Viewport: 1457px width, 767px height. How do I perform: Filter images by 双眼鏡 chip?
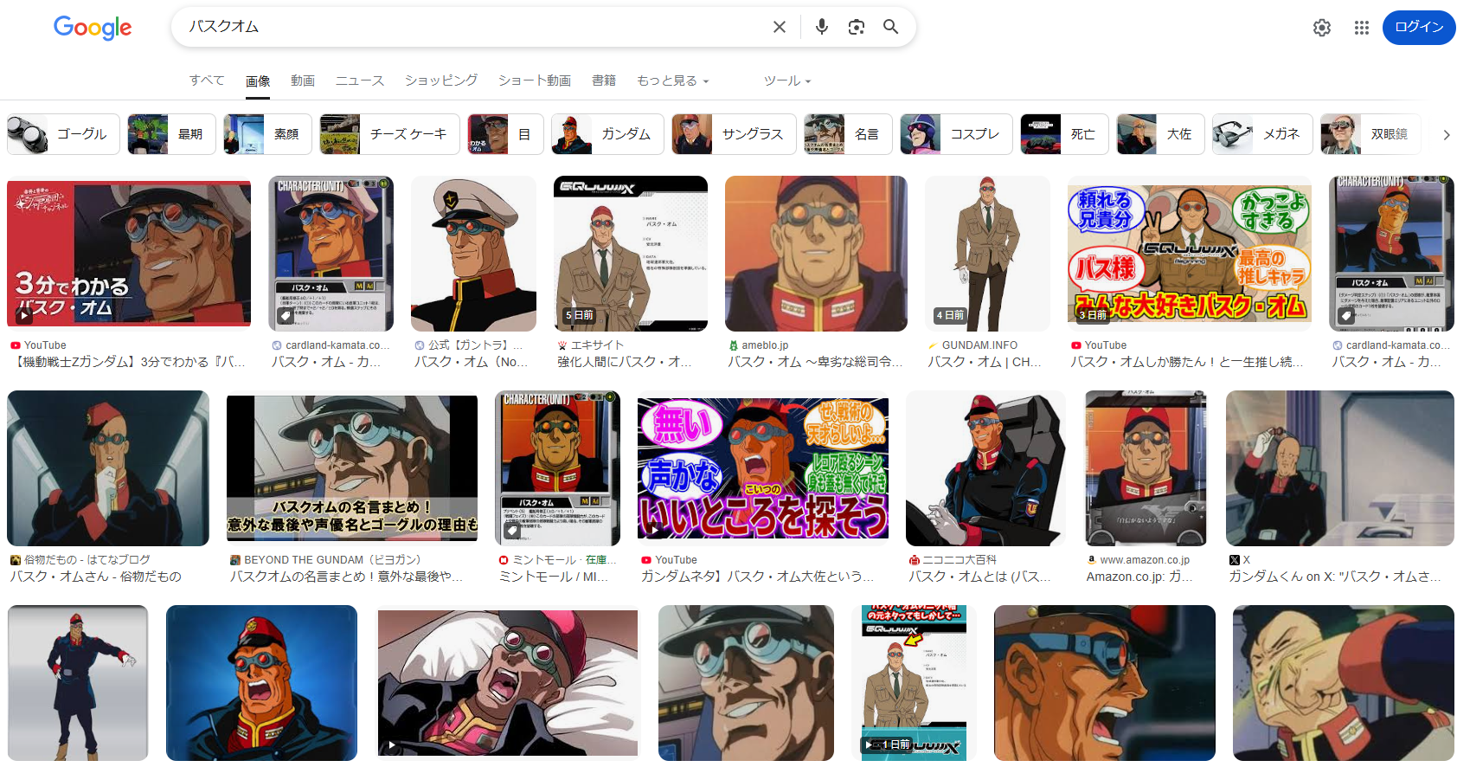pos(1370,134)
